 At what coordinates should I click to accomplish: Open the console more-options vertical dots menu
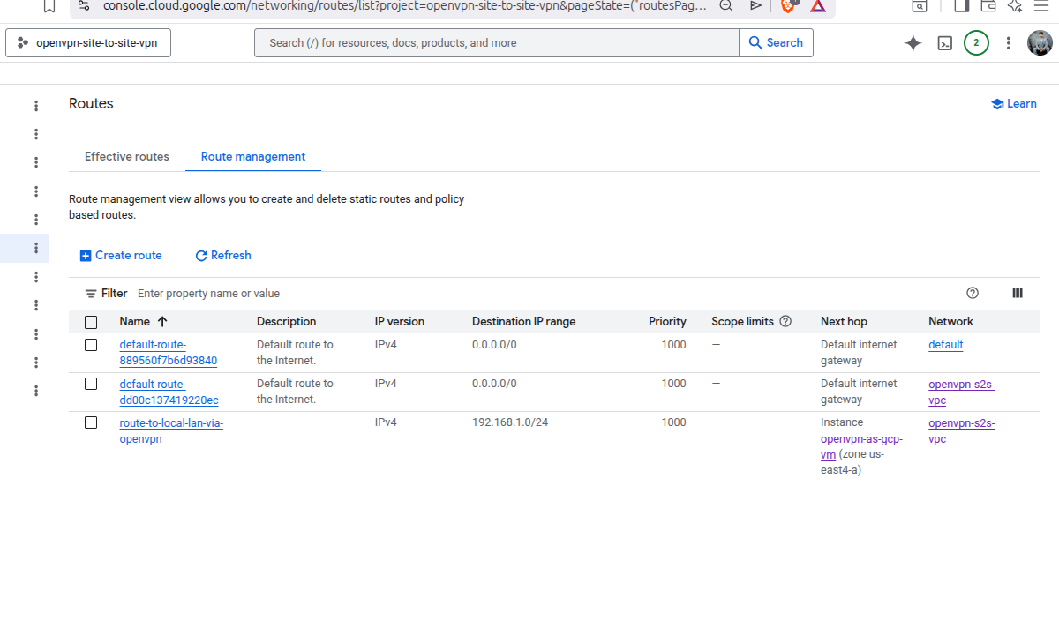click(x=1008, y=43)
